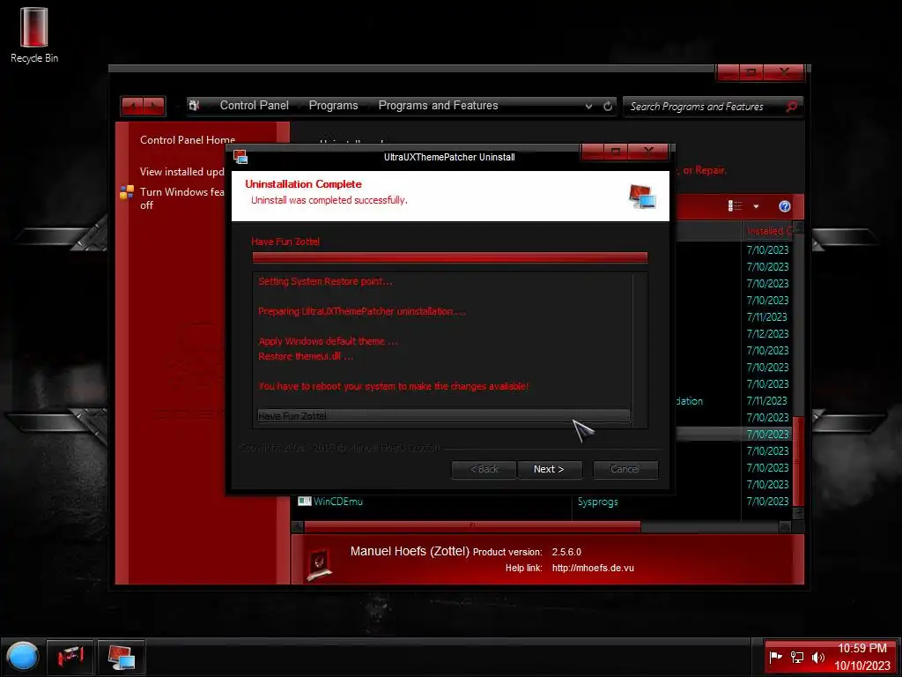
Task: Open Turn Windows features on or off
Action: point(181,198)
